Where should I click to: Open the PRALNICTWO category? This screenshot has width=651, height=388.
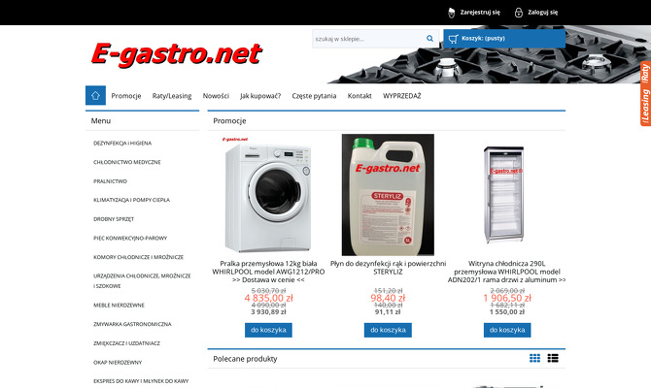(x=110, y=181)
